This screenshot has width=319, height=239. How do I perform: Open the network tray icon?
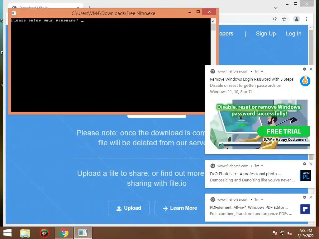(x=282, y=233)
